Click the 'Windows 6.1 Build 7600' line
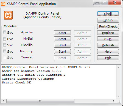 point(33,75)
